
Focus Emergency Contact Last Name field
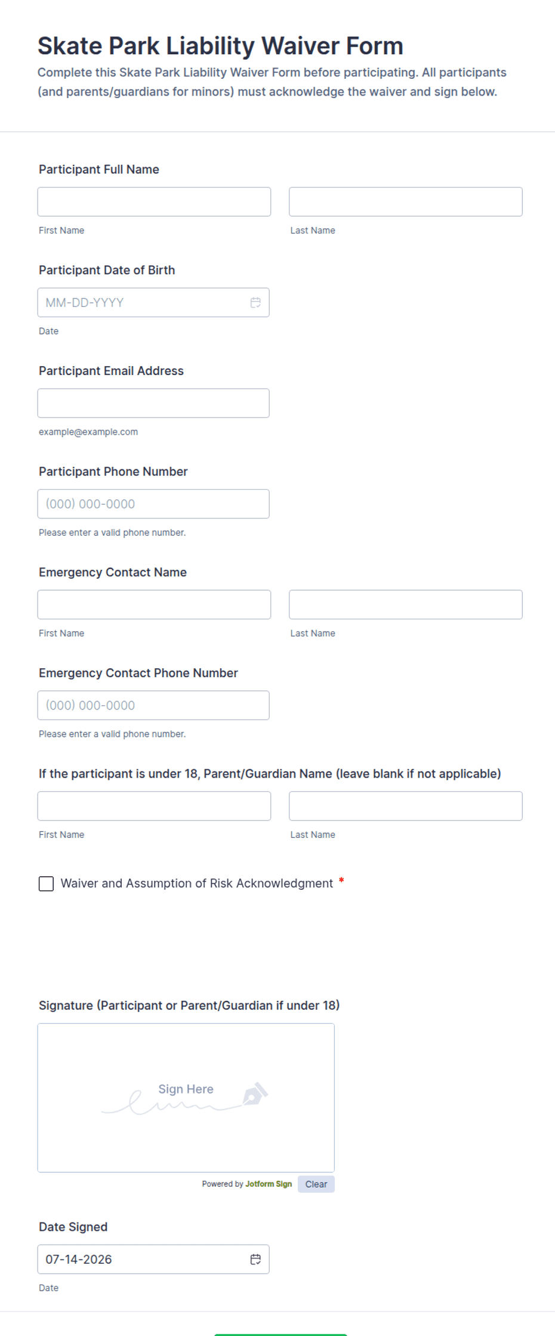point(406,604)
